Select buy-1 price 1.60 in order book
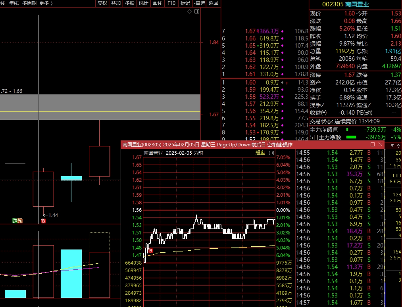 pyautogui.click(x=250, y=83)
